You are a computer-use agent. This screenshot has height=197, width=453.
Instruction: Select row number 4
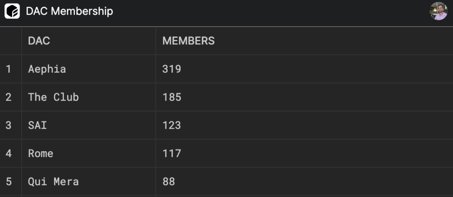pos(8,154)
